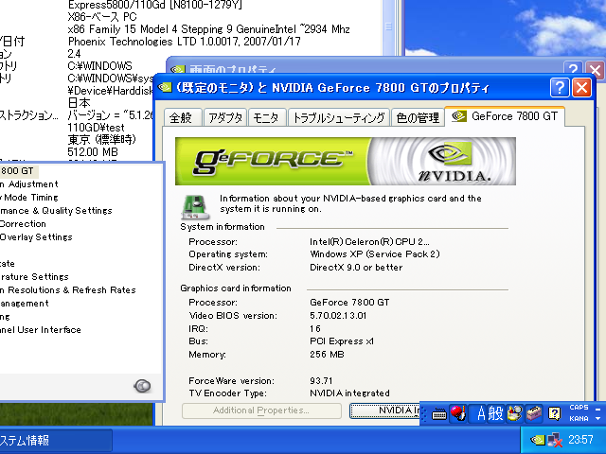Select the '...tate' item in NVIDIA menu
The image size is (606, 454).
[8, 264]
